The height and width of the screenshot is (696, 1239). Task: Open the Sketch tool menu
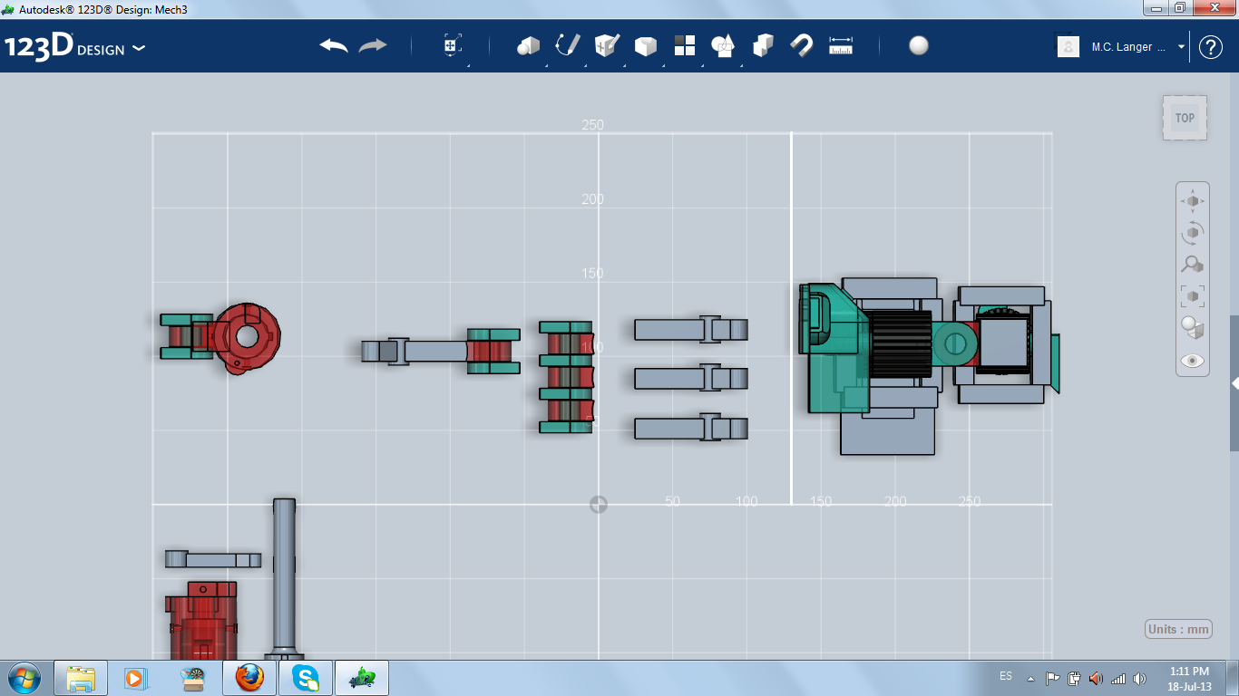pyautogui.click(x=568, y=46)
